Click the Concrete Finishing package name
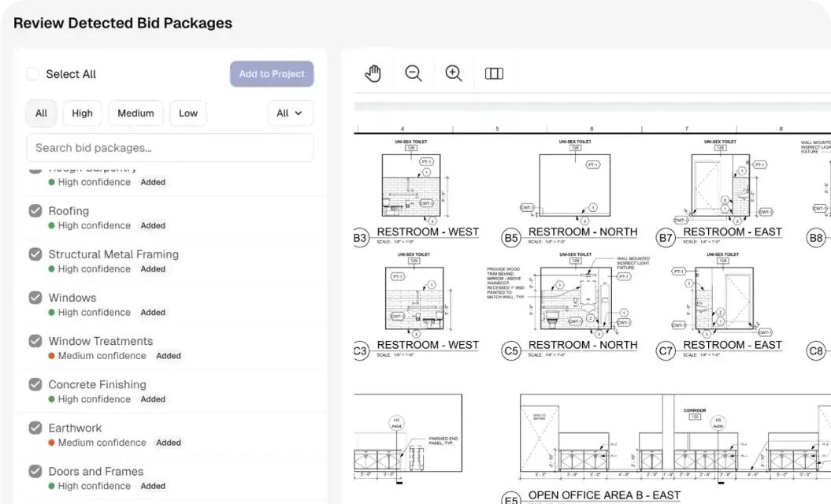Screen dimensions: 831x504 [x=98, y=385]
